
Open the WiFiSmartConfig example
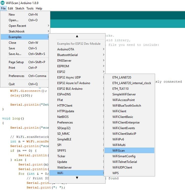(x=130, y=156)
